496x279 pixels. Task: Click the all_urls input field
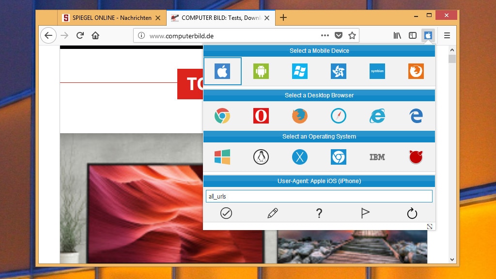point(319,196)
